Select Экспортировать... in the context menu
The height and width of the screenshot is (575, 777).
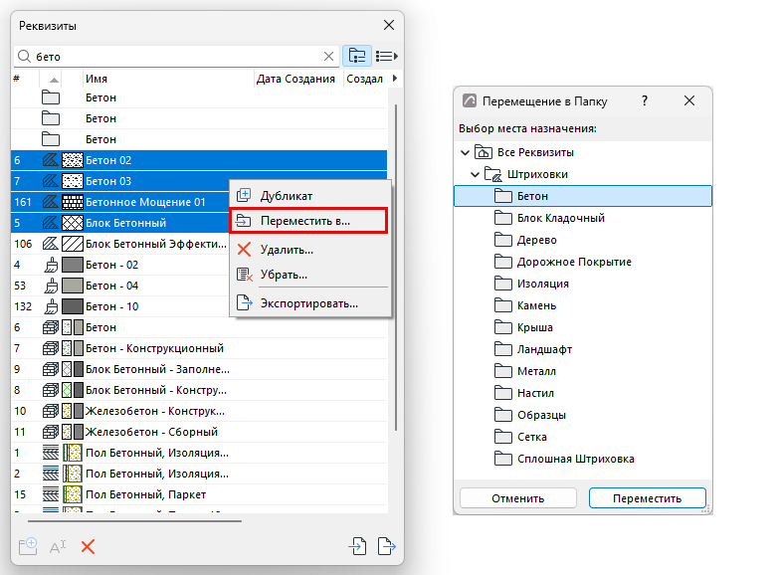[x=310, y=302]
